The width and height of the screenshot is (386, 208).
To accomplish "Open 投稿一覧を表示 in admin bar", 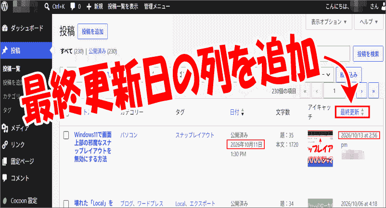I will click(123, 7).
